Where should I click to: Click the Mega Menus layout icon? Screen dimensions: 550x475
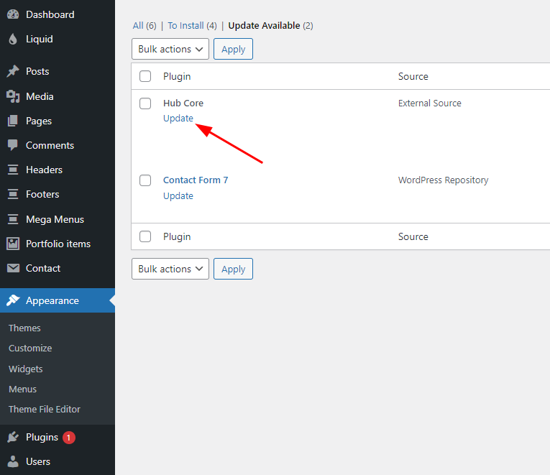click(x=13, y=219)
